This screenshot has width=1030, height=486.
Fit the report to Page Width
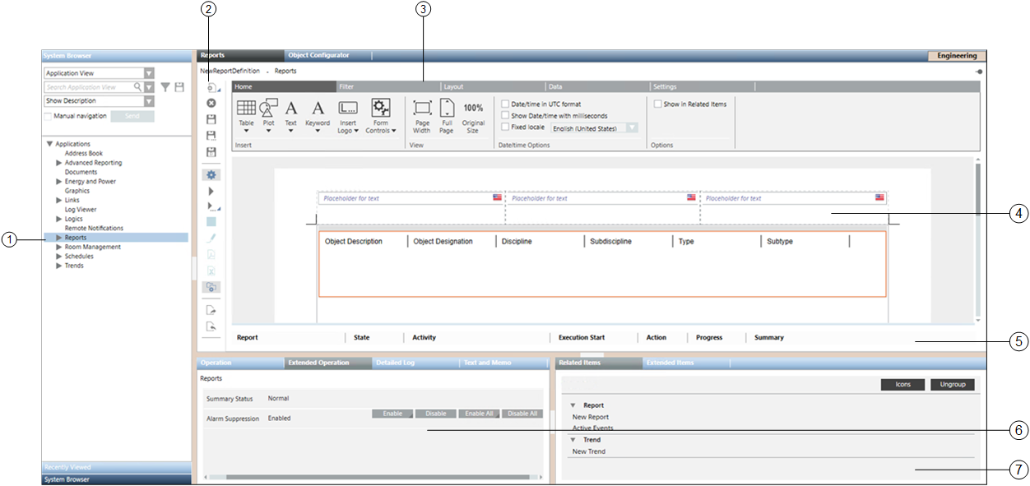421,109
